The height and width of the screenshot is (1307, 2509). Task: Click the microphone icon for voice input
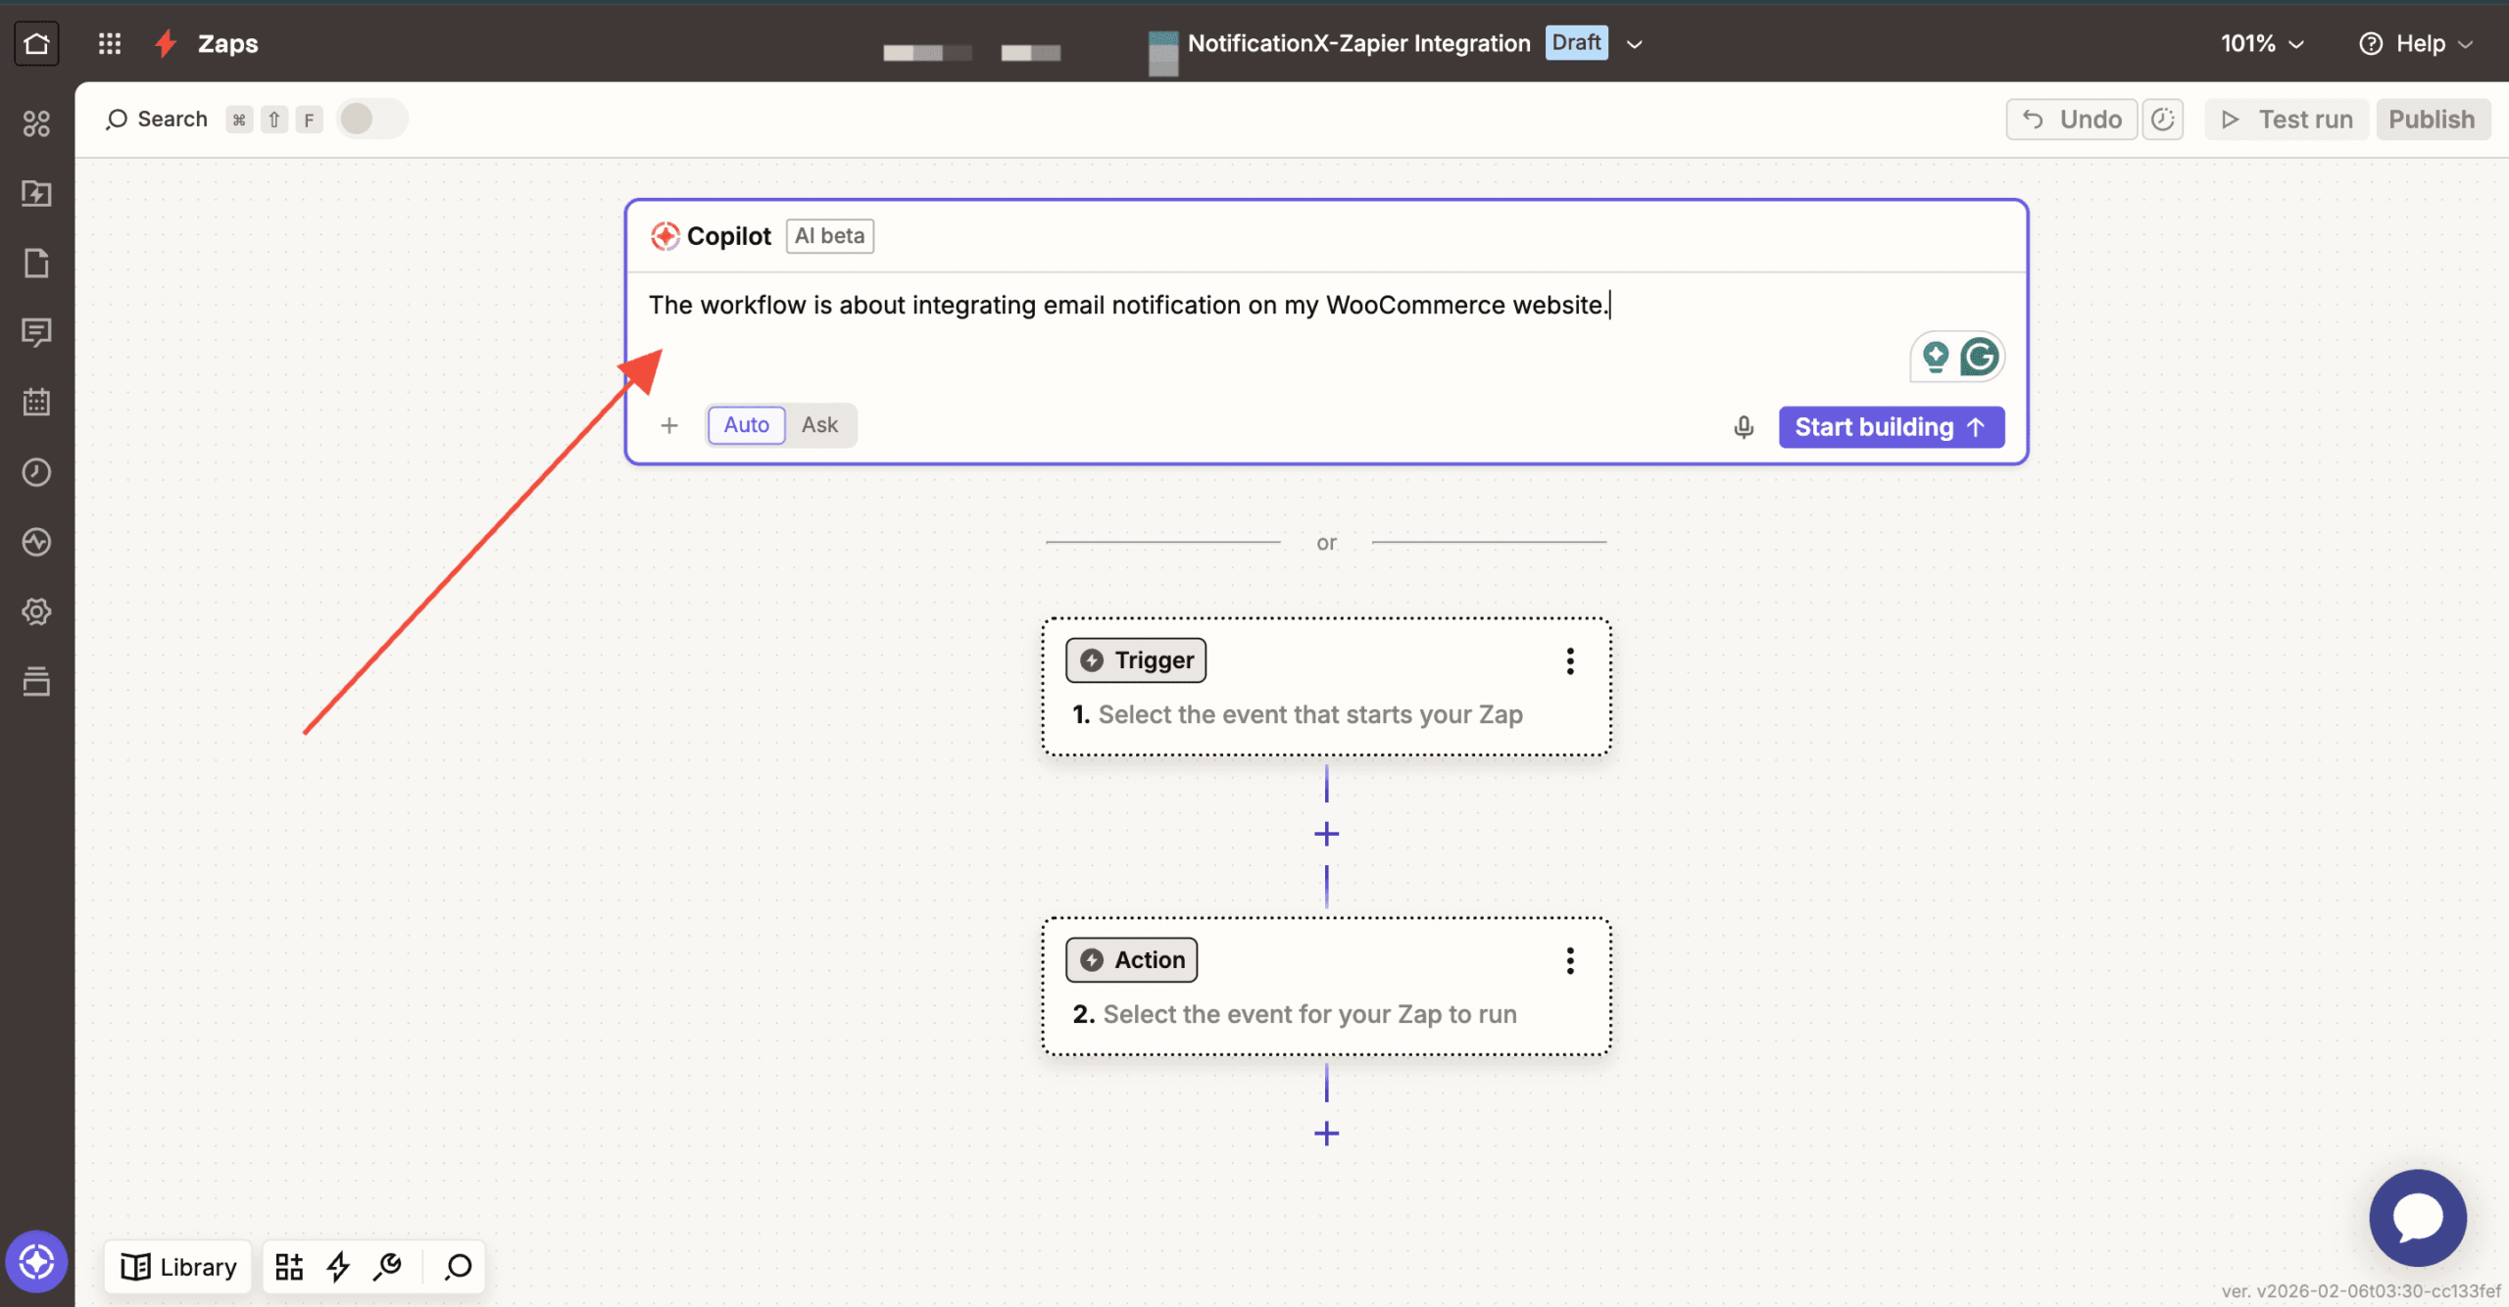click(1743, 426)
